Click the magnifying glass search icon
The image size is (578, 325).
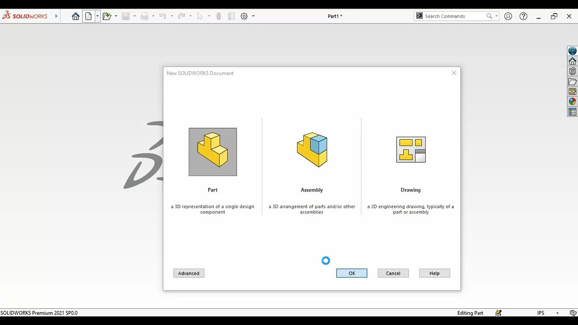click(x=489, y=16)
